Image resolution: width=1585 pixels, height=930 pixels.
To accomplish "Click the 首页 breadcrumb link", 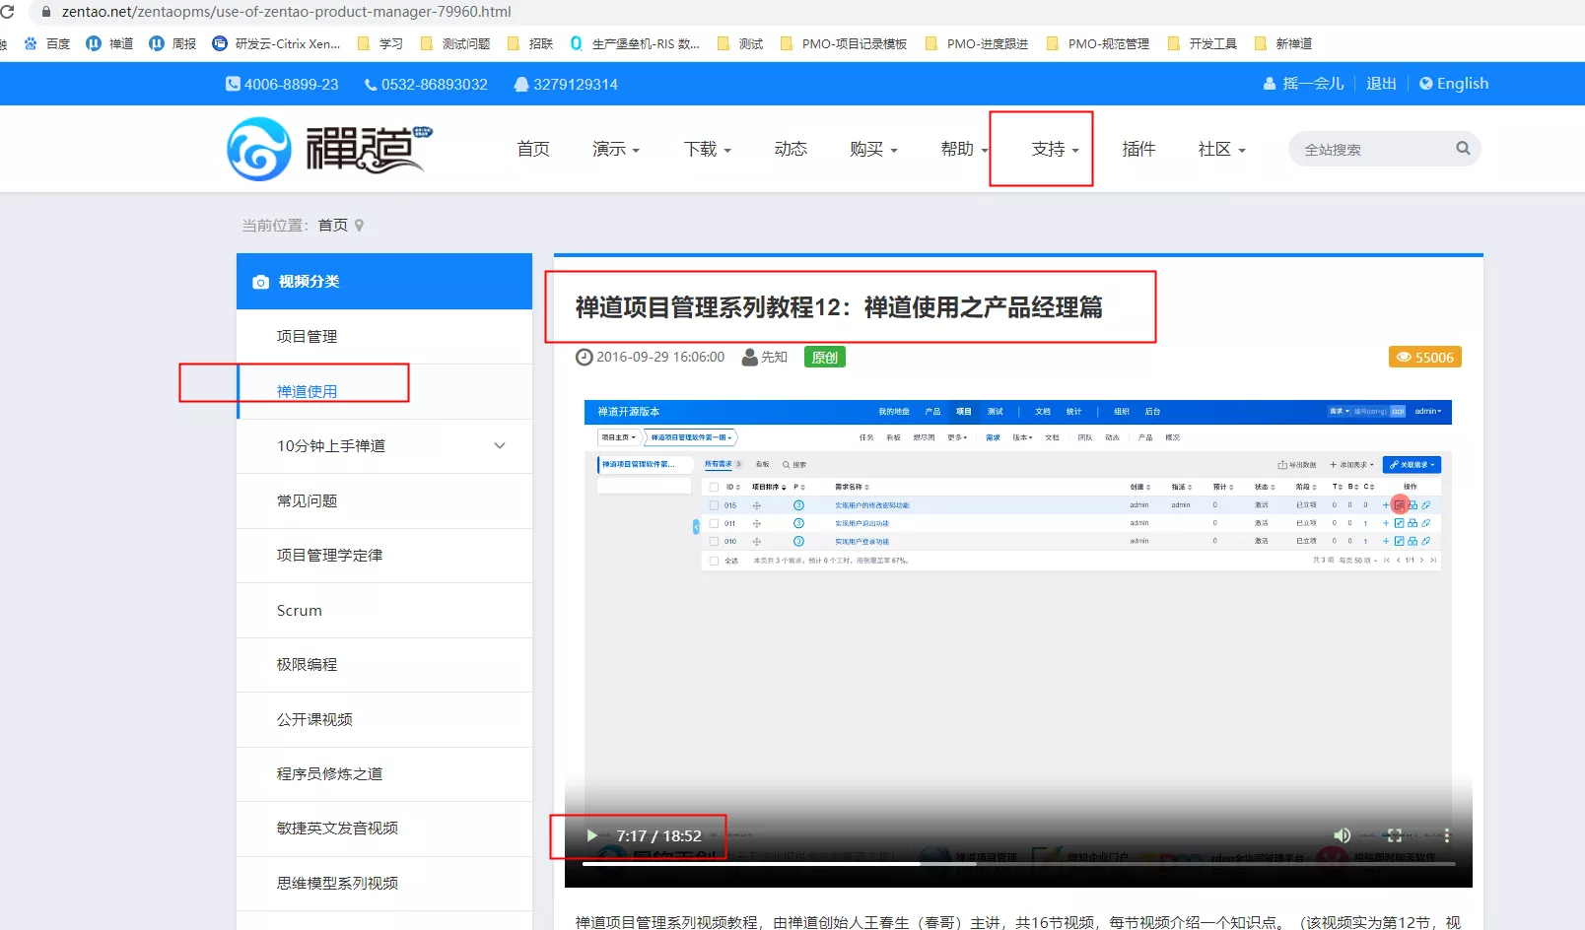I will click(x=333, y=226).
